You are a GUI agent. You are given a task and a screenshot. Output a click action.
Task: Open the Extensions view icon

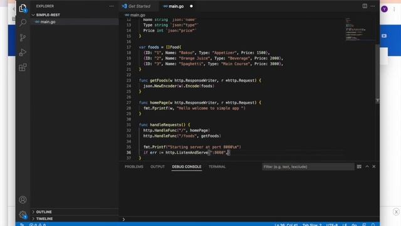tap(23, 67)
